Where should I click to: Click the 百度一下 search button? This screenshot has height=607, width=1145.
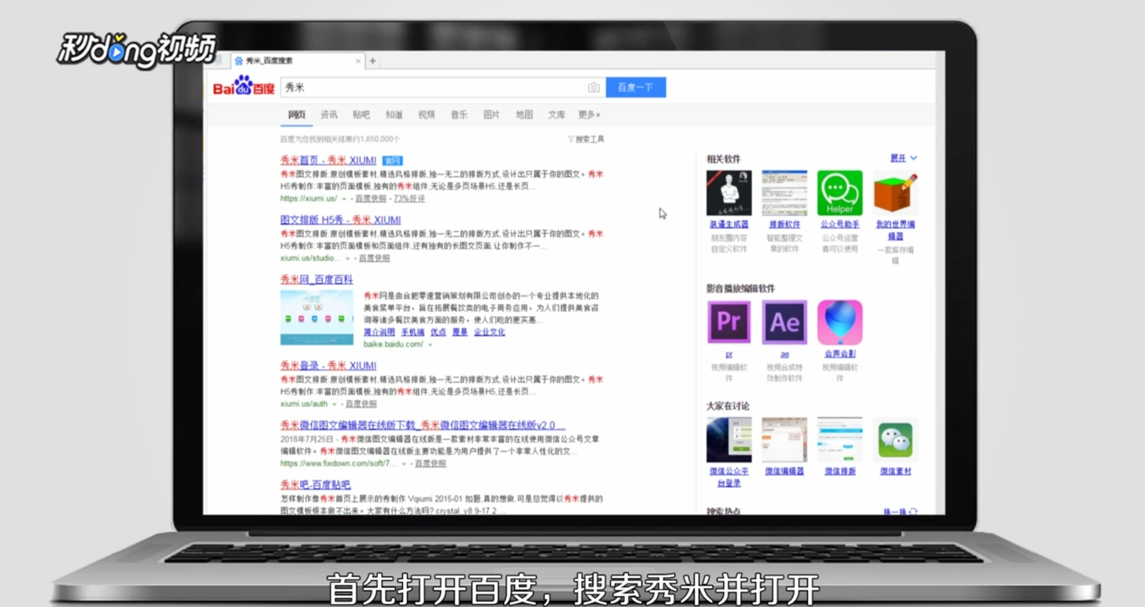click(x=636, y=87)
